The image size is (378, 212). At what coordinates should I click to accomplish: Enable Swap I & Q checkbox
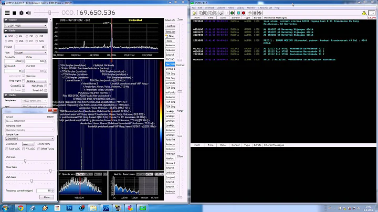(x=46, y=91)
